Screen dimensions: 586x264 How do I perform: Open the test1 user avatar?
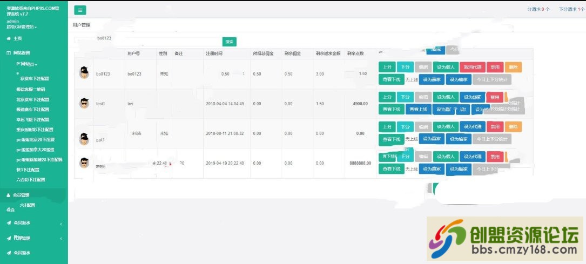(x=84, y=103)
